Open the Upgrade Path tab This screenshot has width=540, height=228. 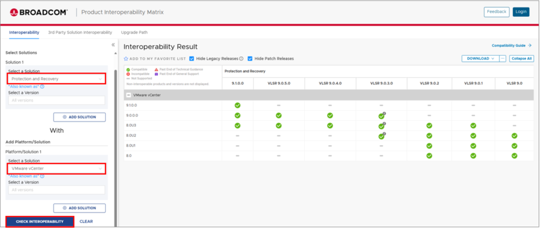click(134, 33)
